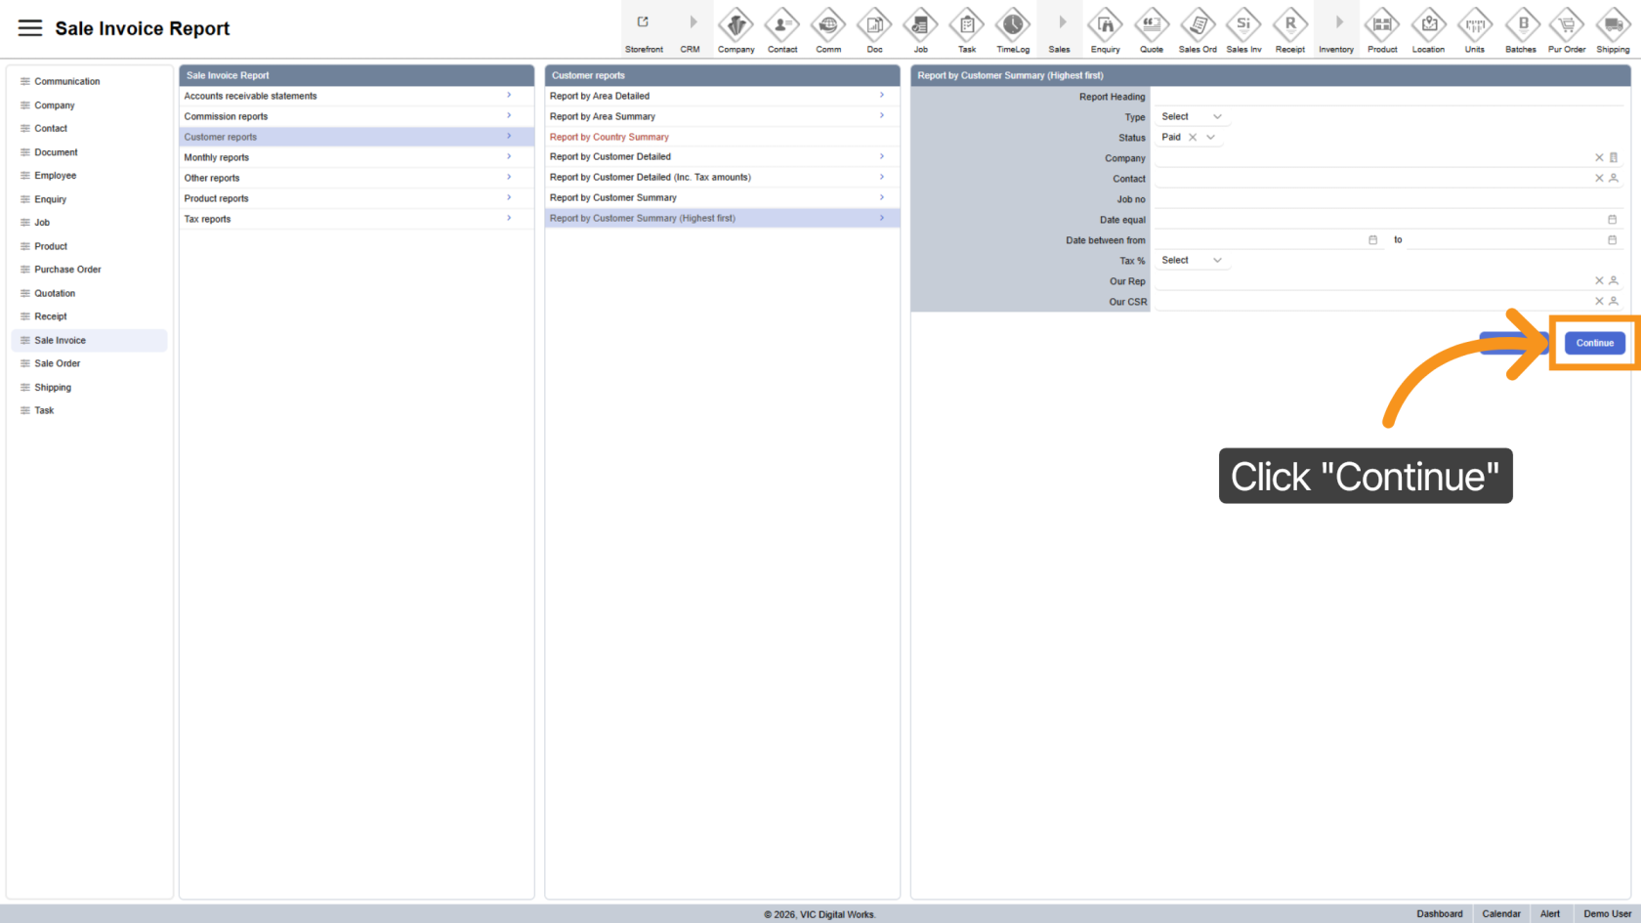1641x923 pixels.
Task: Click the Report Heading input field
Action: click(x=1387, y=97)
